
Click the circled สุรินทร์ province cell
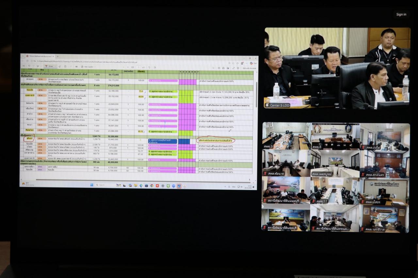coord(30,139)
